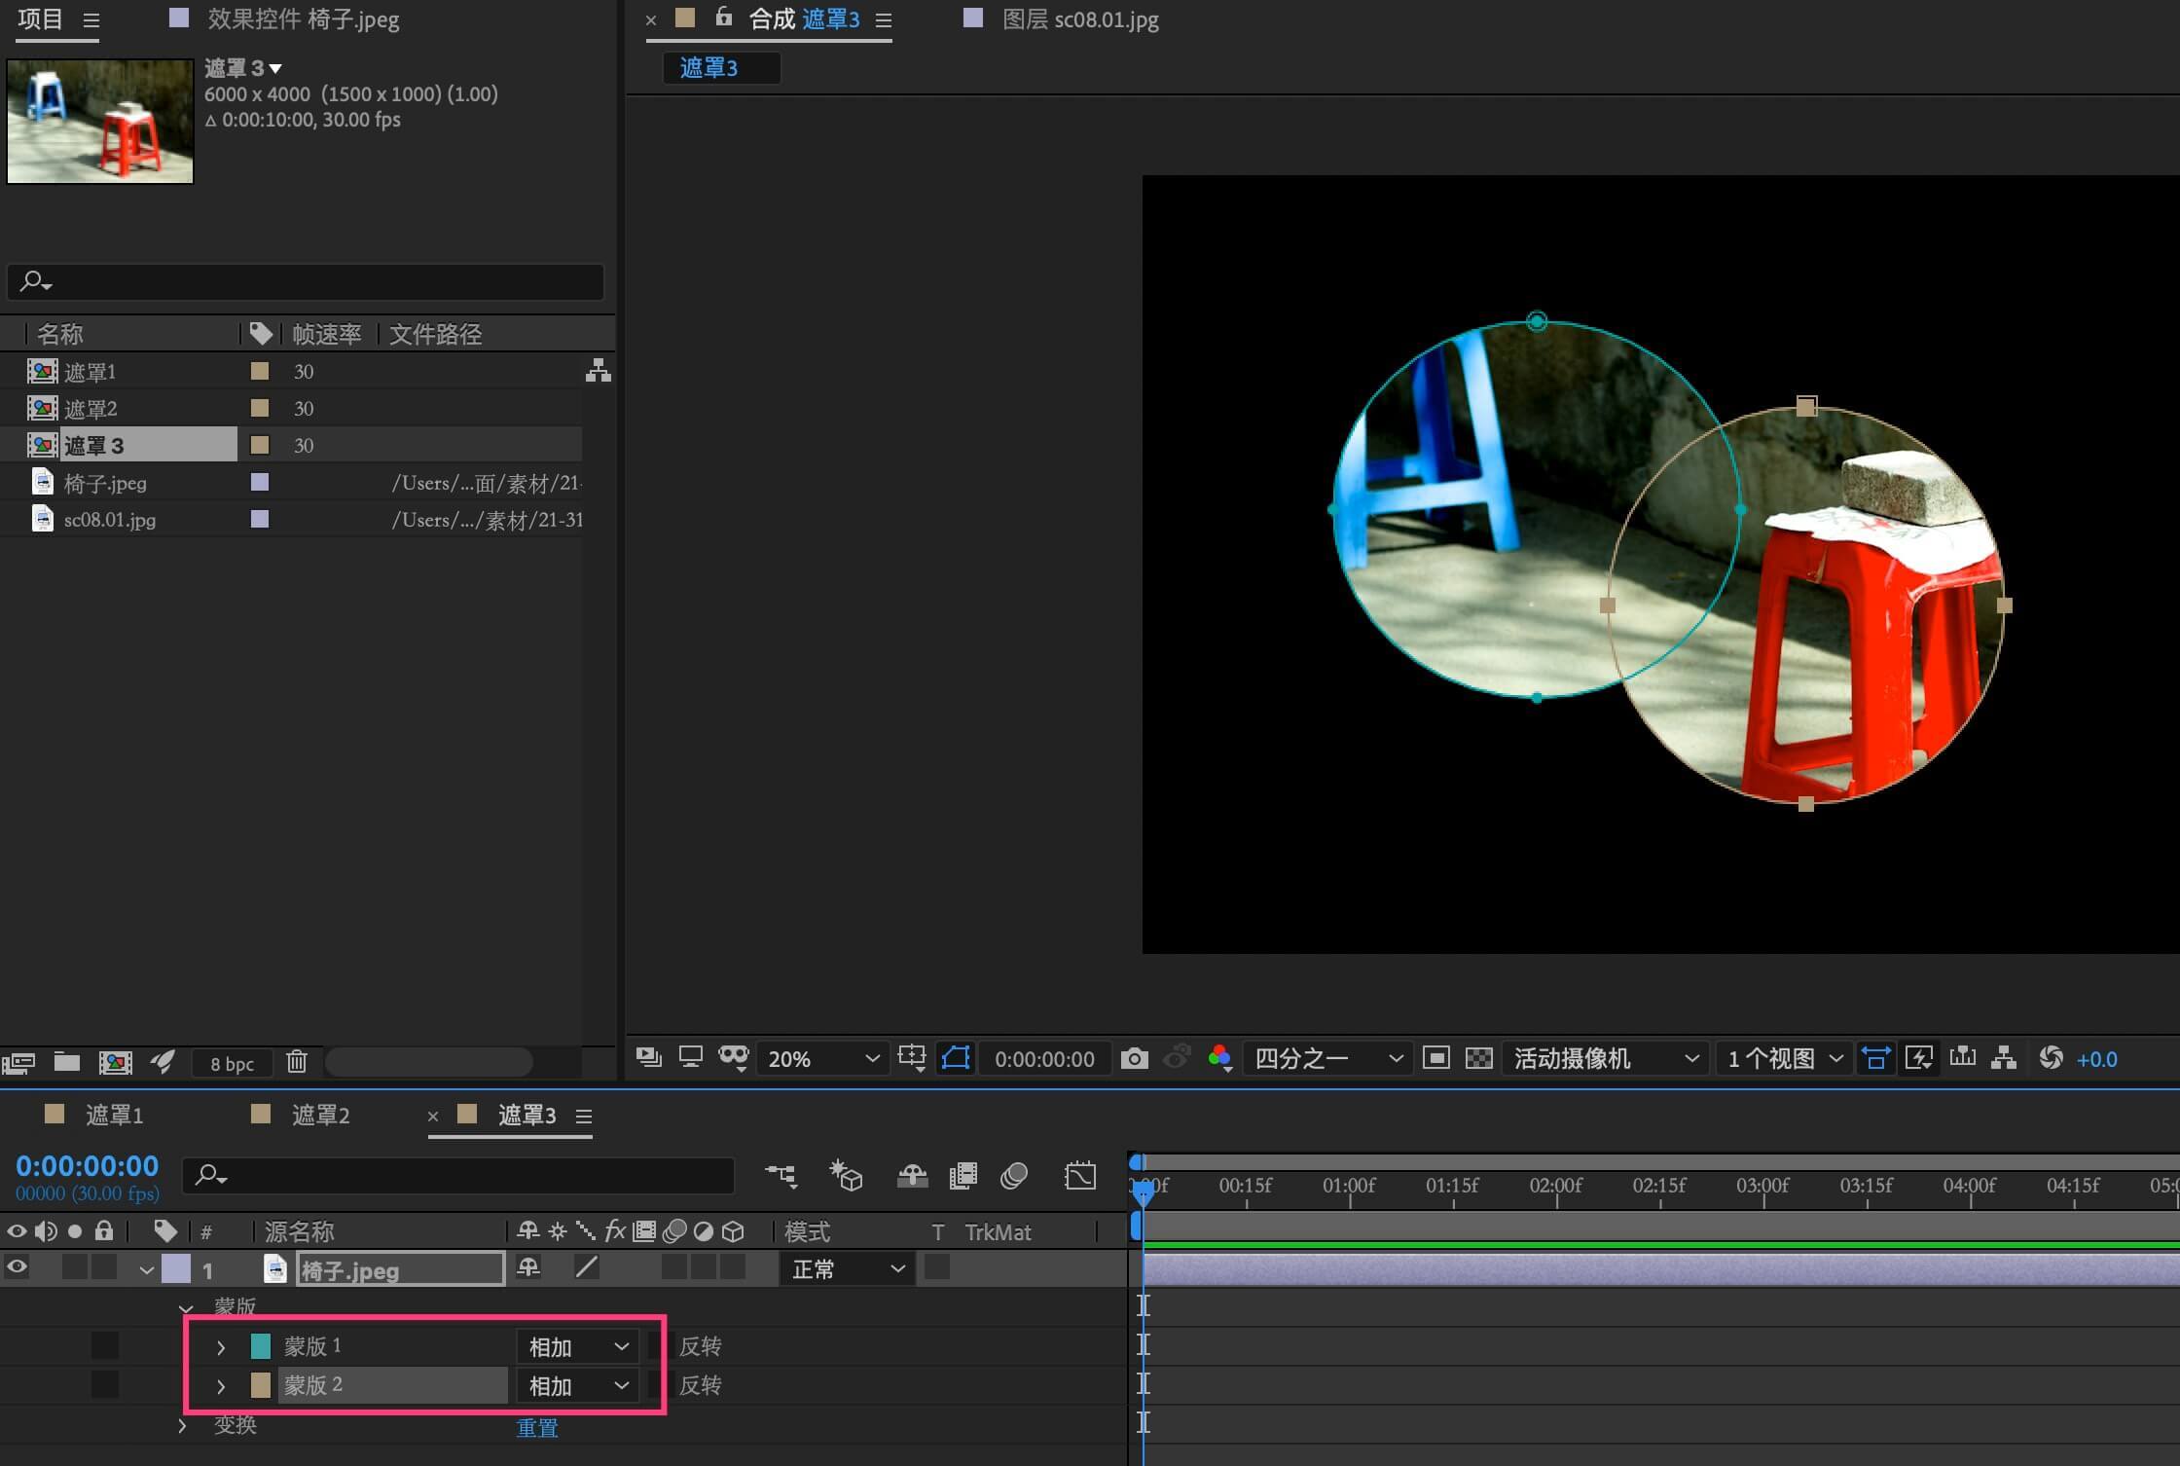
Task: Toggle mask and shape path visibility
Action: [x=956, y=1058]
